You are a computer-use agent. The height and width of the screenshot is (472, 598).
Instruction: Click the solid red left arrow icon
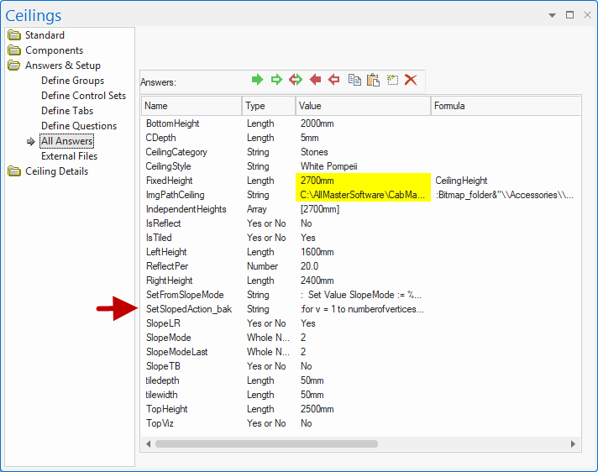[x=315, y=80]
